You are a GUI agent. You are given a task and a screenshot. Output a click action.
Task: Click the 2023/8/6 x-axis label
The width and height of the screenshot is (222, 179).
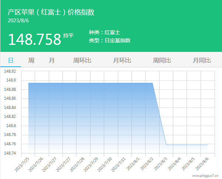[x=202, y=163]
